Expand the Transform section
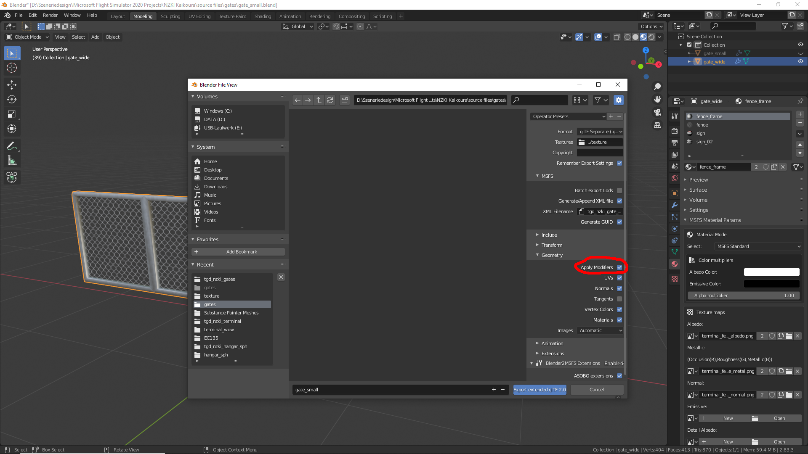 tap(551, 245)
